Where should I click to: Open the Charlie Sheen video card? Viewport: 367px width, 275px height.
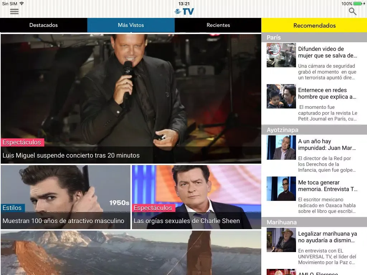pos(197,197)
